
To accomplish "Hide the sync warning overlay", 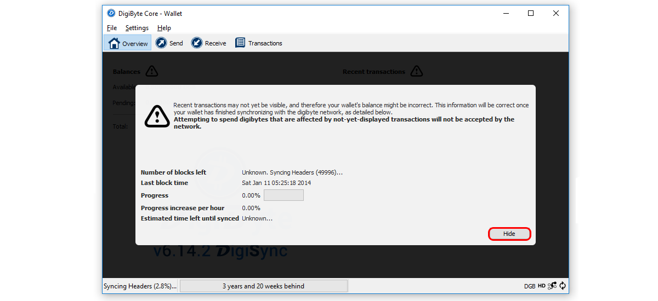I will (509, 234).
